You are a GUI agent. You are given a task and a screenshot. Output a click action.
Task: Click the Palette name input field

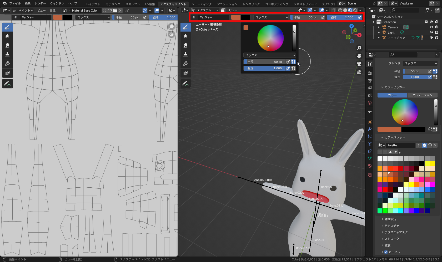pos(400,145)
